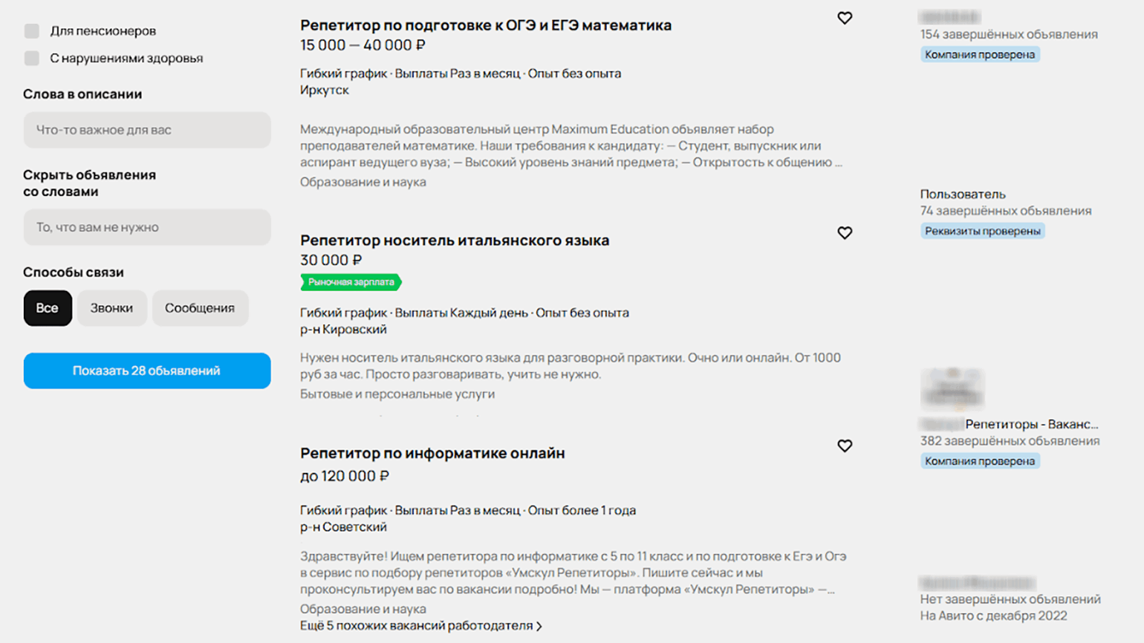This screenshot has width=1144, height=643.
Task: Click 'Реквизиты проверены' badge
Action: [982, 231]
